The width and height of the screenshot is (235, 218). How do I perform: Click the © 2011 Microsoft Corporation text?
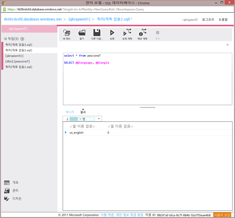(x=78, y=215)
